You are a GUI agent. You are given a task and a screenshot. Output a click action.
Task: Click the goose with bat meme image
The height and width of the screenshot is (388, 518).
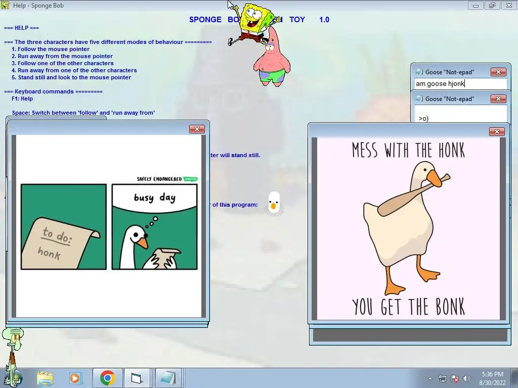click(x=408, y=228)
